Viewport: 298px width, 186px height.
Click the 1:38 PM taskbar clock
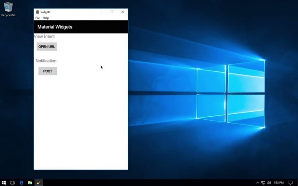point(278,183)
